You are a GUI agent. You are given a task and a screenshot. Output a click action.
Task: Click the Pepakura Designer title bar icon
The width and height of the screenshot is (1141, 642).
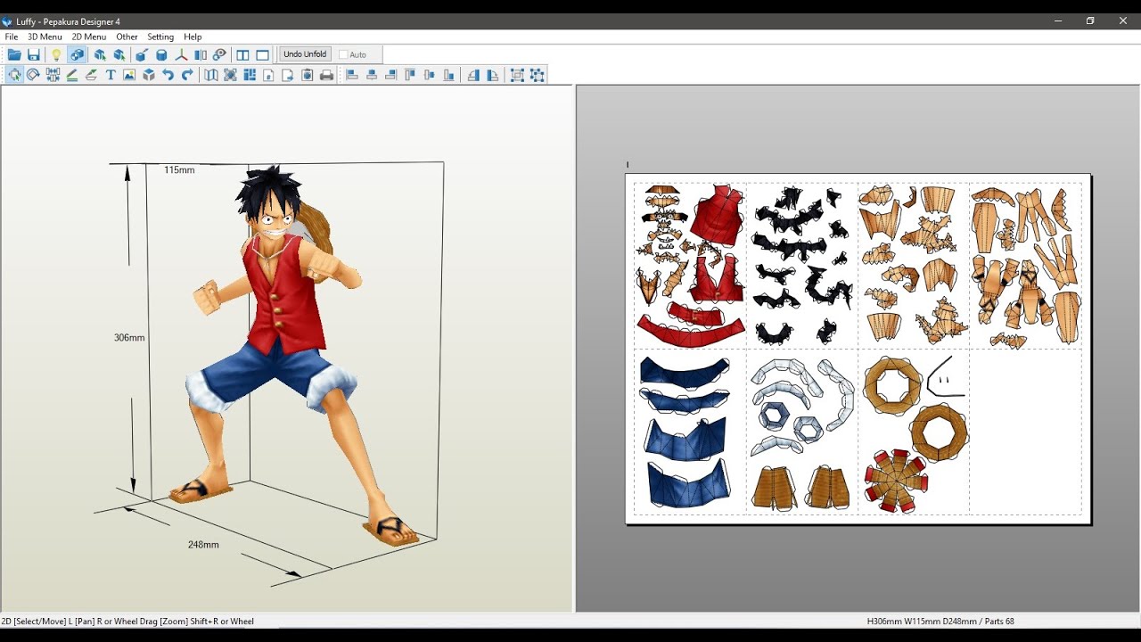(7, 21)
